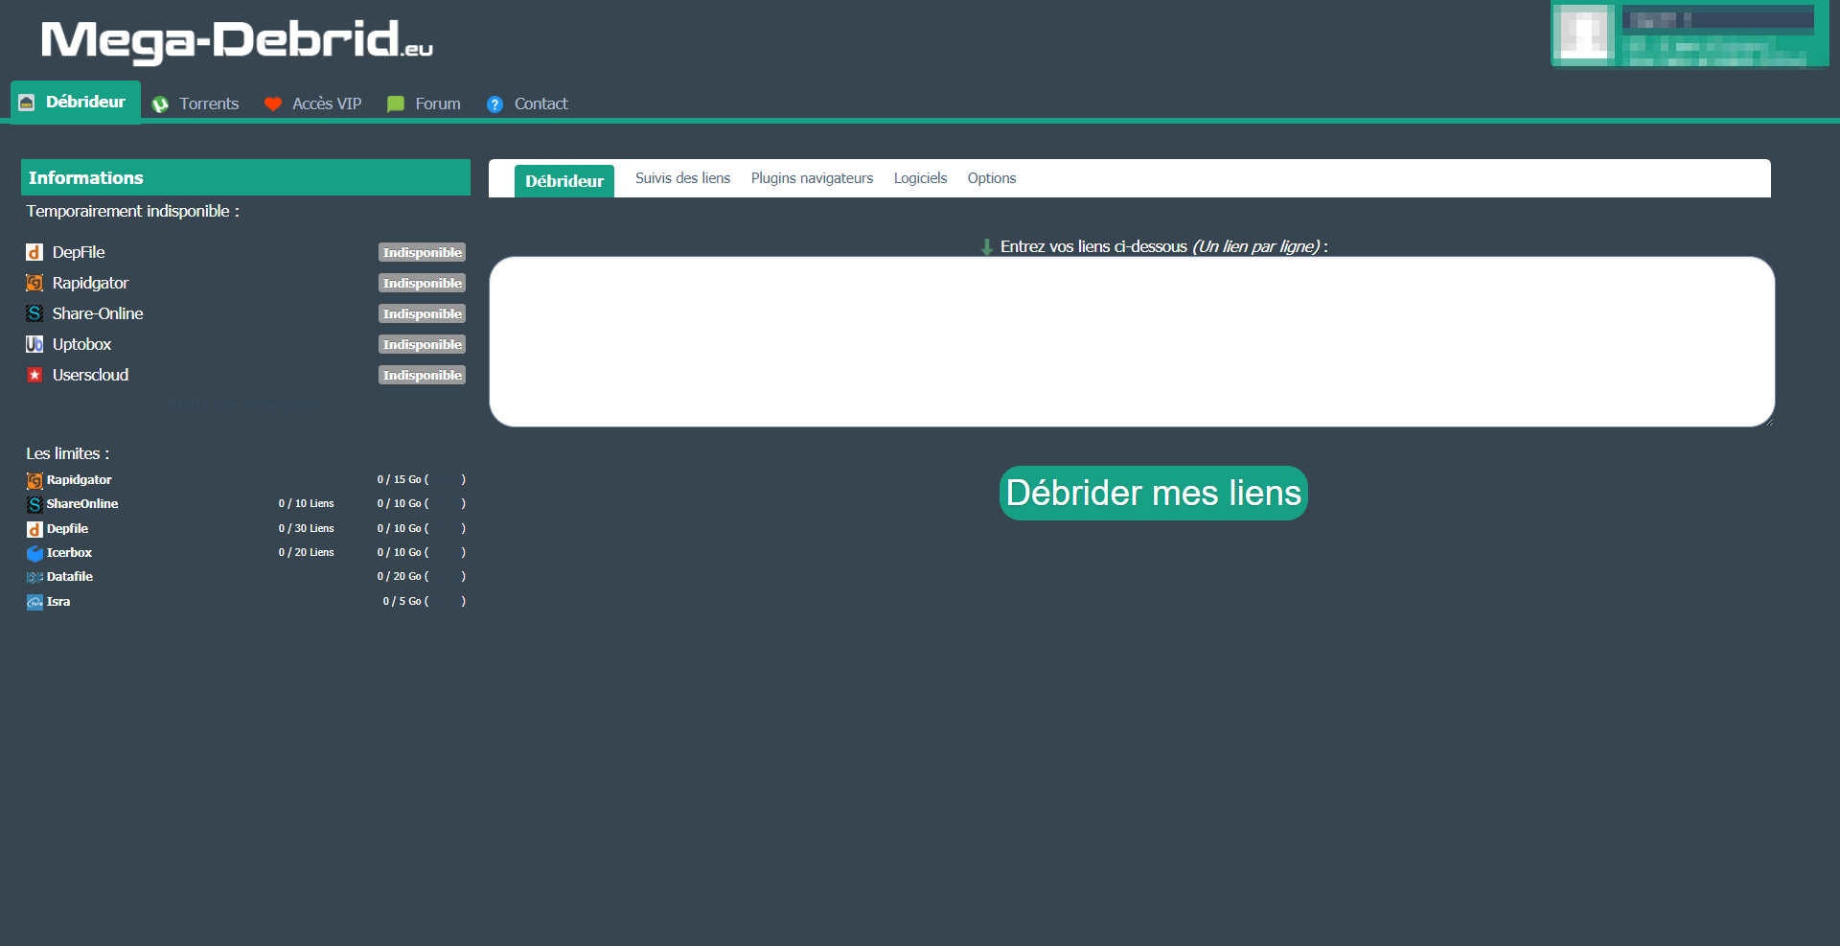This screenshot has height=946, width=1840.
Task: Click the ShareOnline icon under Les limites
Action: (34, 504)
